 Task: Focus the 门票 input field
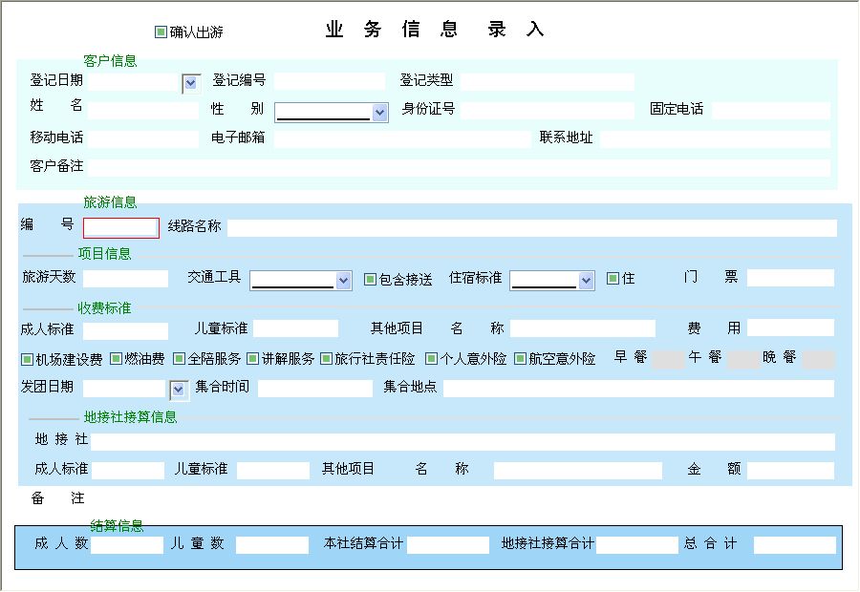coord(790,278)
